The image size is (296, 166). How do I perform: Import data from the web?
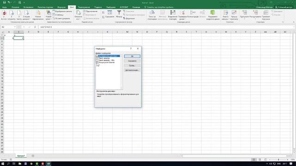pyautogui.click(x=12, y=15)
